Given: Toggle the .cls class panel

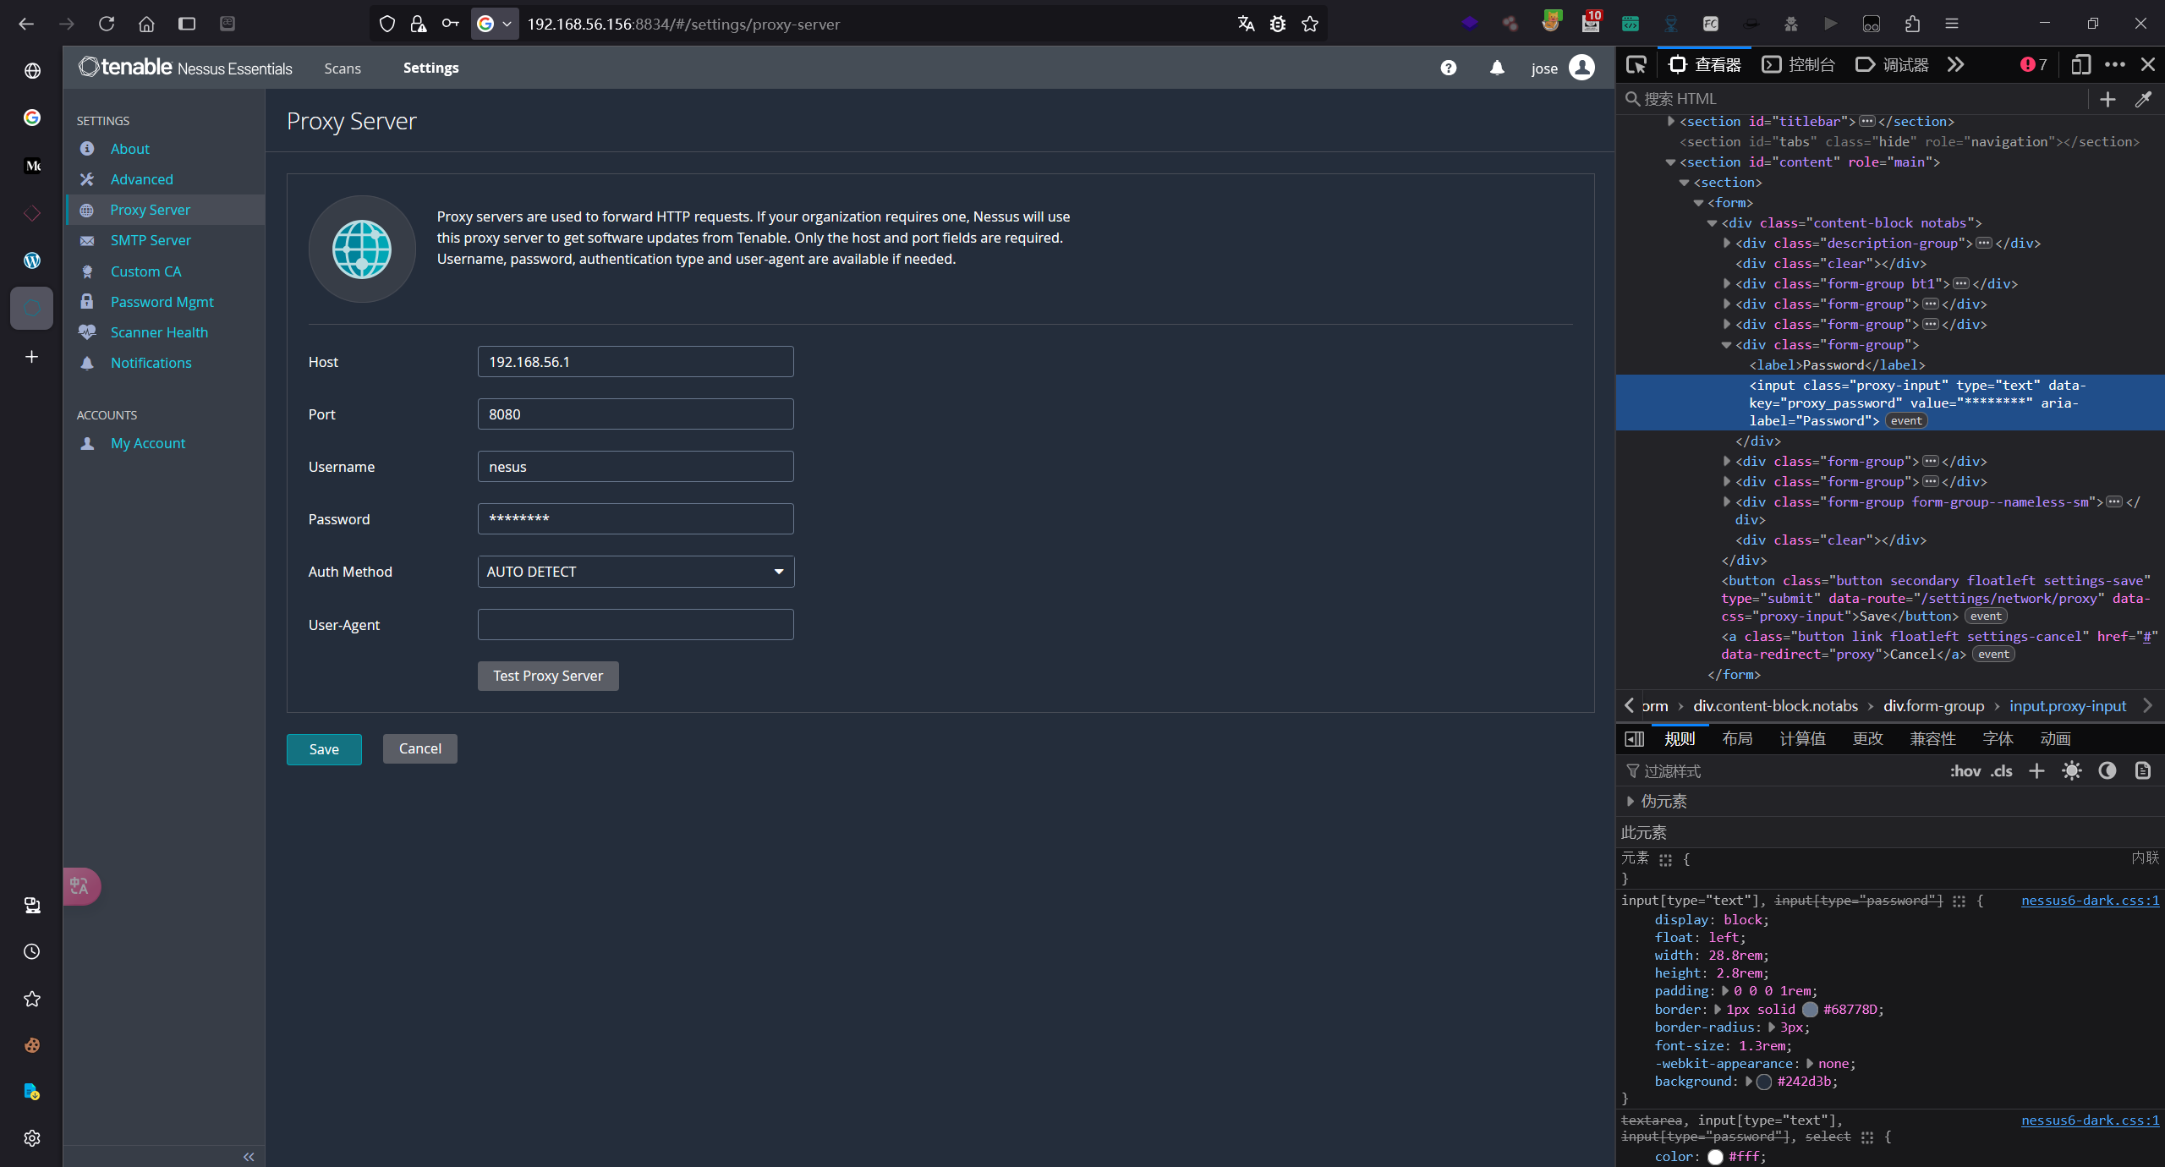Looking at the screenshot, I should click(2002, 771).
